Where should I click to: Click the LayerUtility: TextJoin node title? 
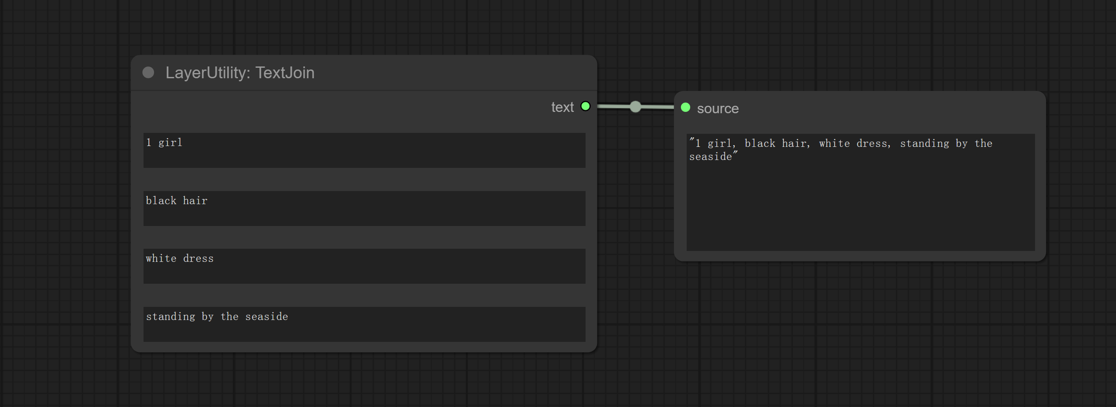(x=240, y=73)
